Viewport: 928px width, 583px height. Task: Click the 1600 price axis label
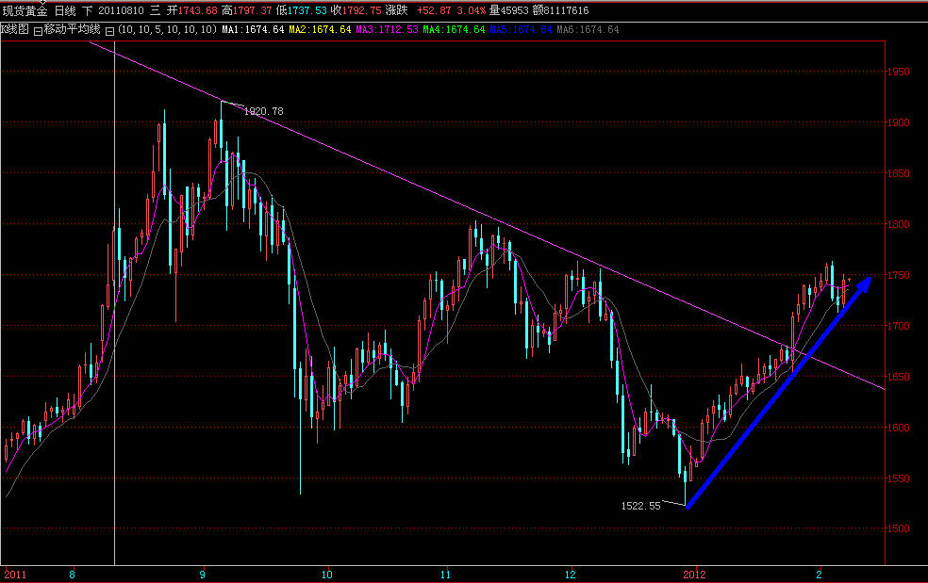(898, 428)
